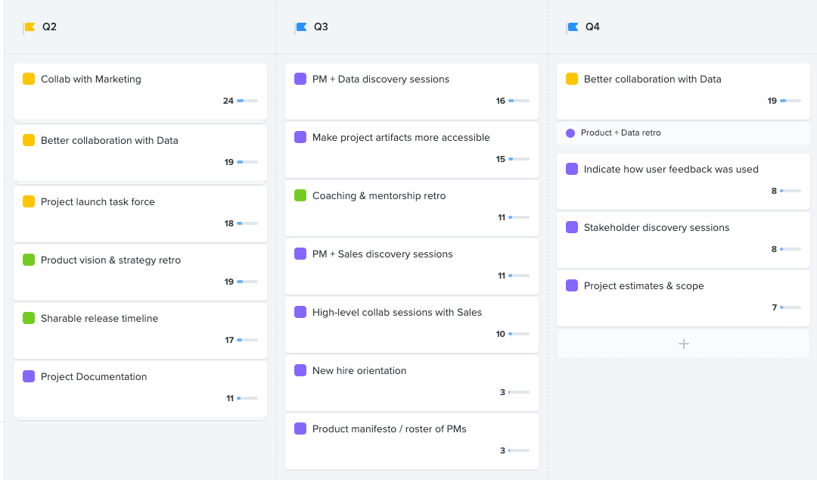This screenshot has width=817, height=480.
Task: Click the blue flag icon beside Q3
Action: coord(300,27)
